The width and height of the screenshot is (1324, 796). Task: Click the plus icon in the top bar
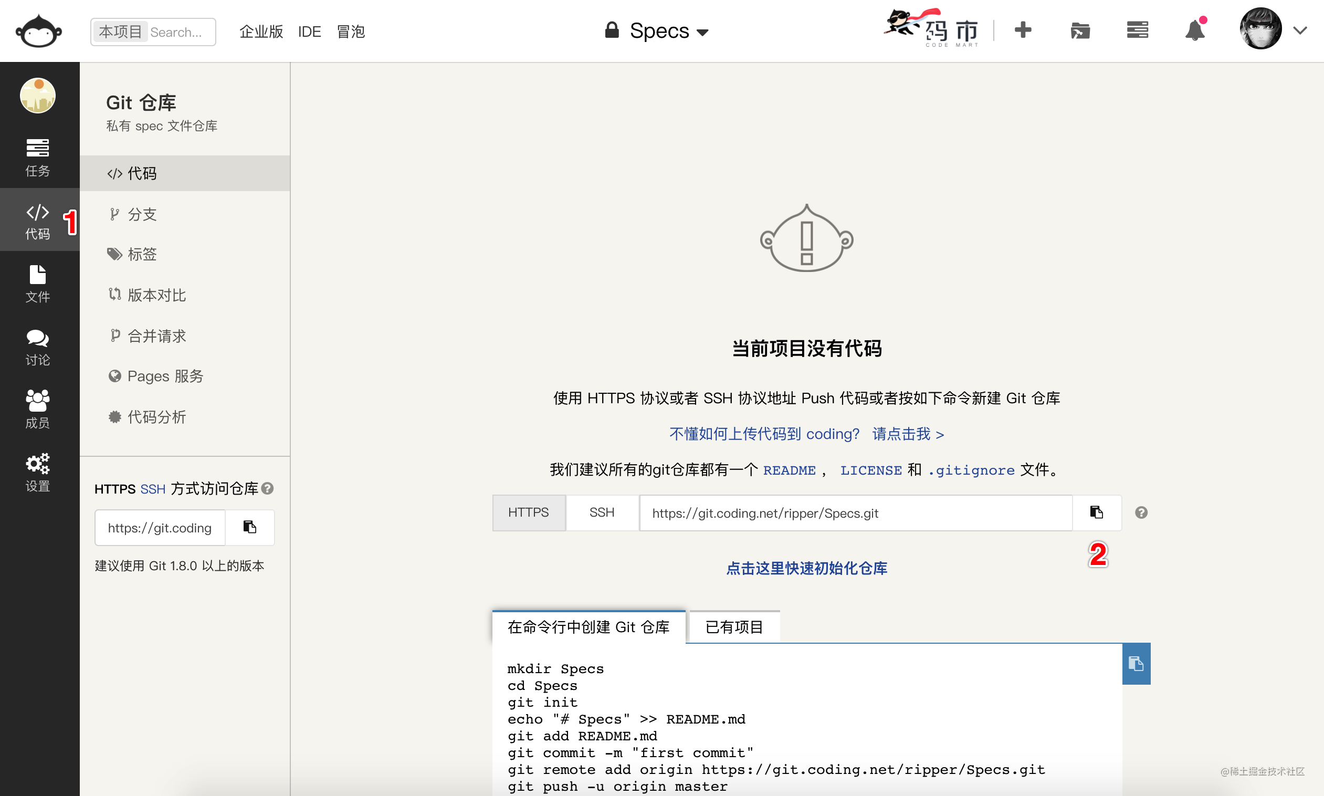click(x=1023, y=30)
